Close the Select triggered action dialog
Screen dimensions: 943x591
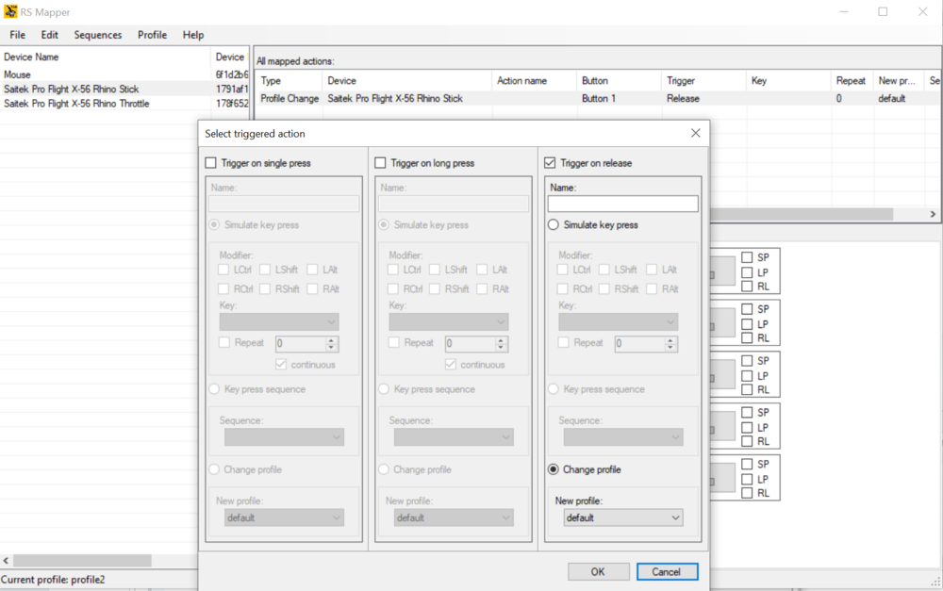pos(695,133)
